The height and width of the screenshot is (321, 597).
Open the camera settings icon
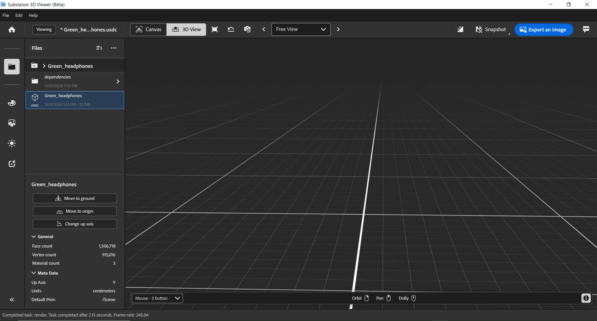(248, 29)
